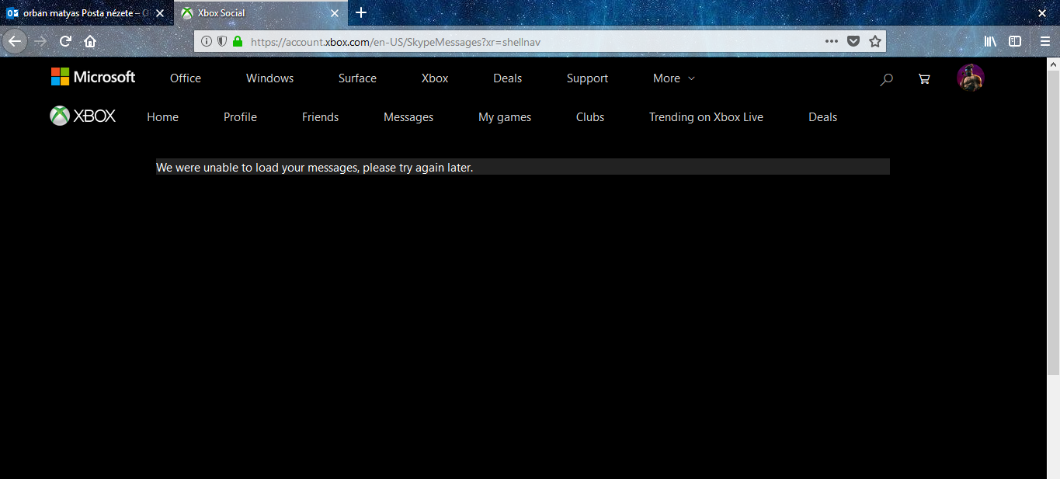This screenshot has height=479, width=1060.
Task: Open the account profile avatar
Action: (x=971, y=78)
